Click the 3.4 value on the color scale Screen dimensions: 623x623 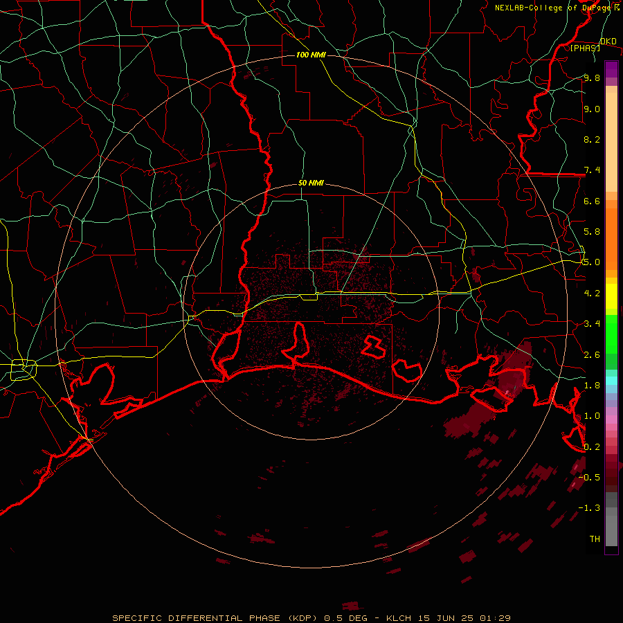[592, 324]
